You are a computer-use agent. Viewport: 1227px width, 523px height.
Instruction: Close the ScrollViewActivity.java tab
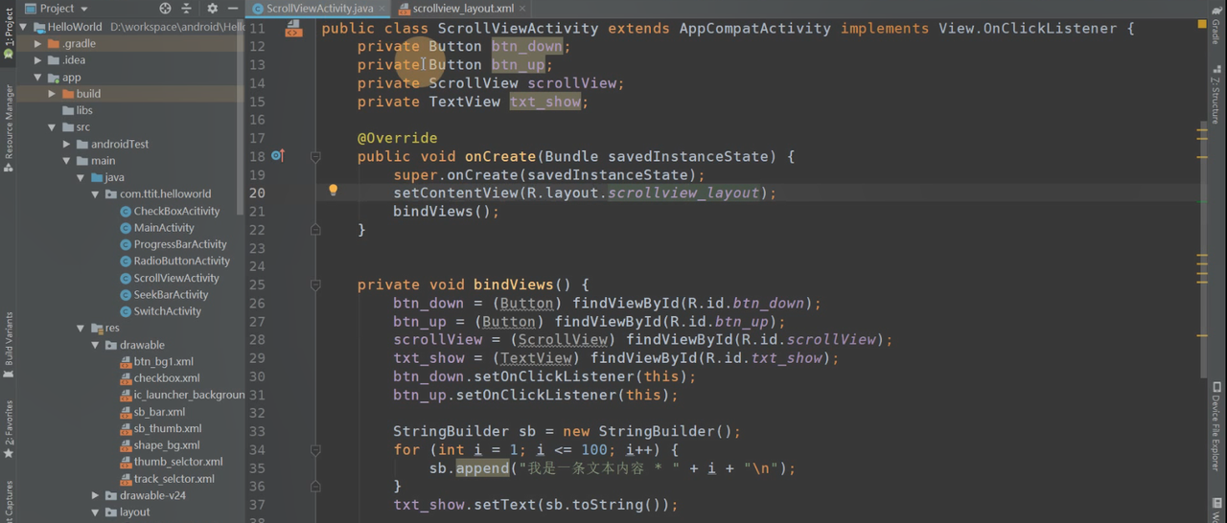[x=382, y=8]
